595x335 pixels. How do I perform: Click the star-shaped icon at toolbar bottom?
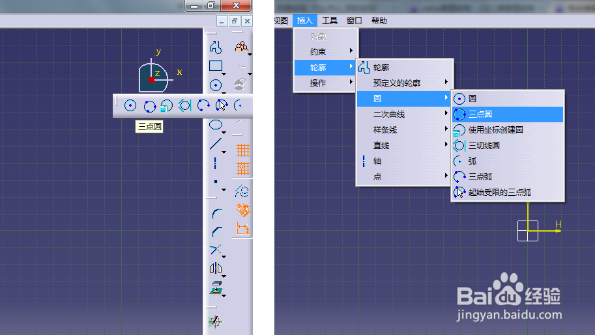pyautogui.click(x=216, y=322)
